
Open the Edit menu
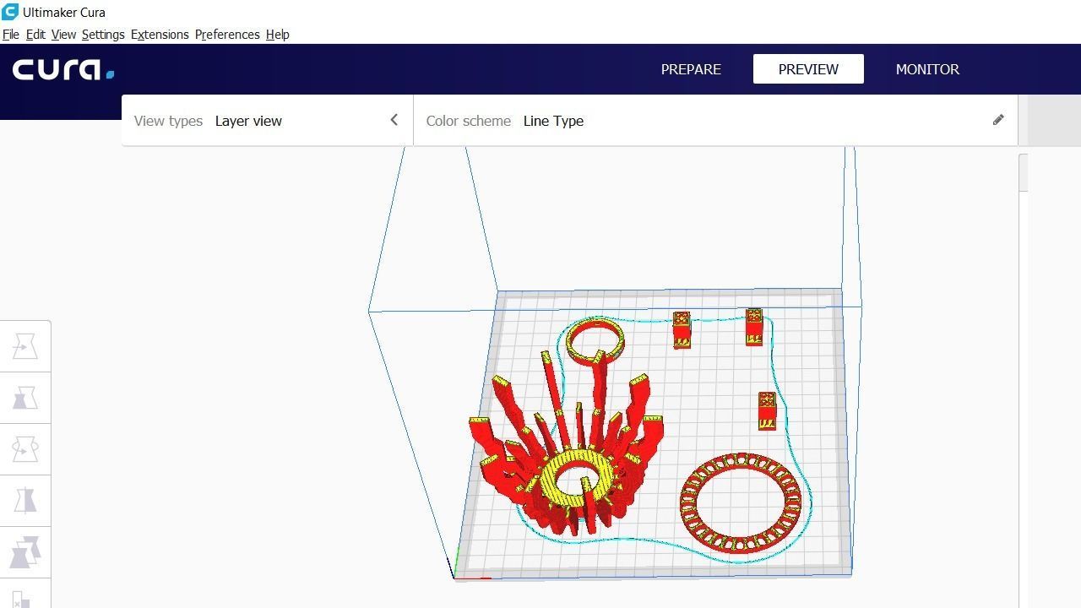pos(35,35)
